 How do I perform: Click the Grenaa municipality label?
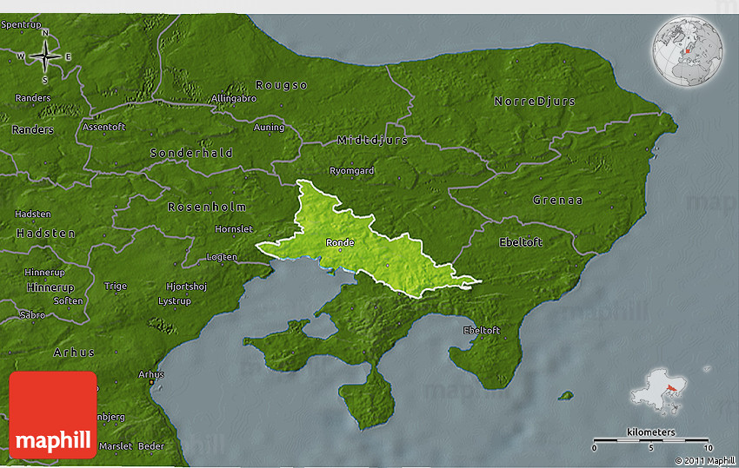point(557,201)
